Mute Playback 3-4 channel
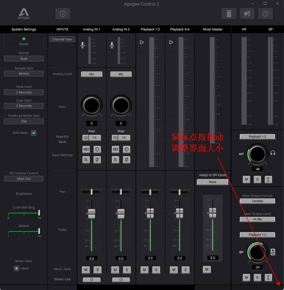 [174, 270]
